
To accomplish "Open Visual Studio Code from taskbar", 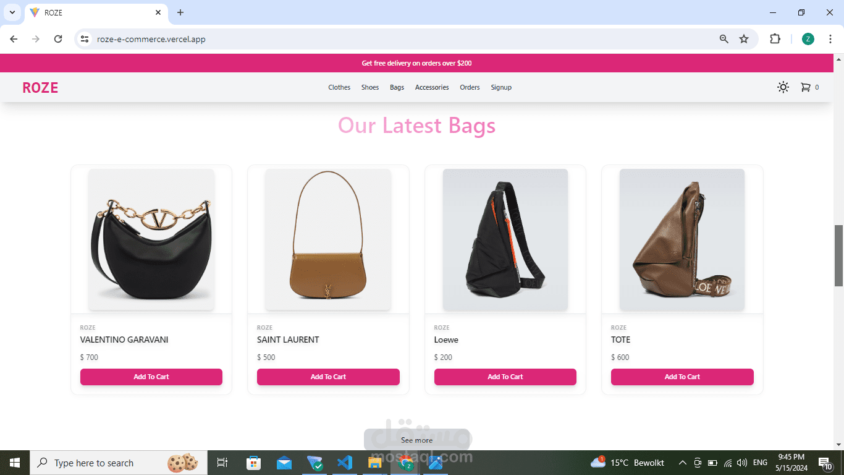I will (345, 463).
